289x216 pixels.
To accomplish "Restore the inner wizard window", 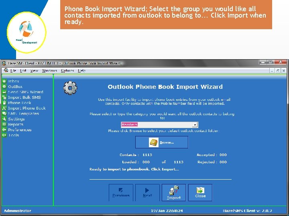I will coord(278,70).
